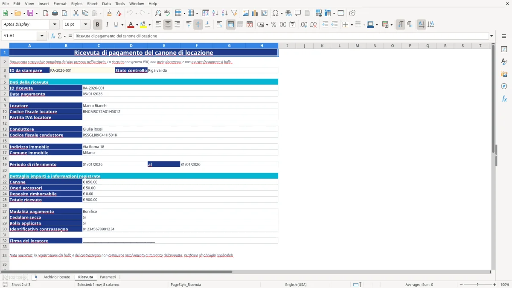Open Font Size dropdown list
The height and width of the screenshot is (288, 512).
[85, 25]
